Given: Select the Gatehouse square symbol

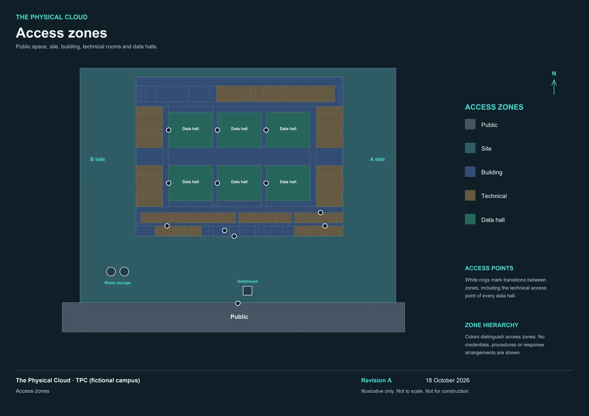Looking at the screenshot, I should coord(247,291).
